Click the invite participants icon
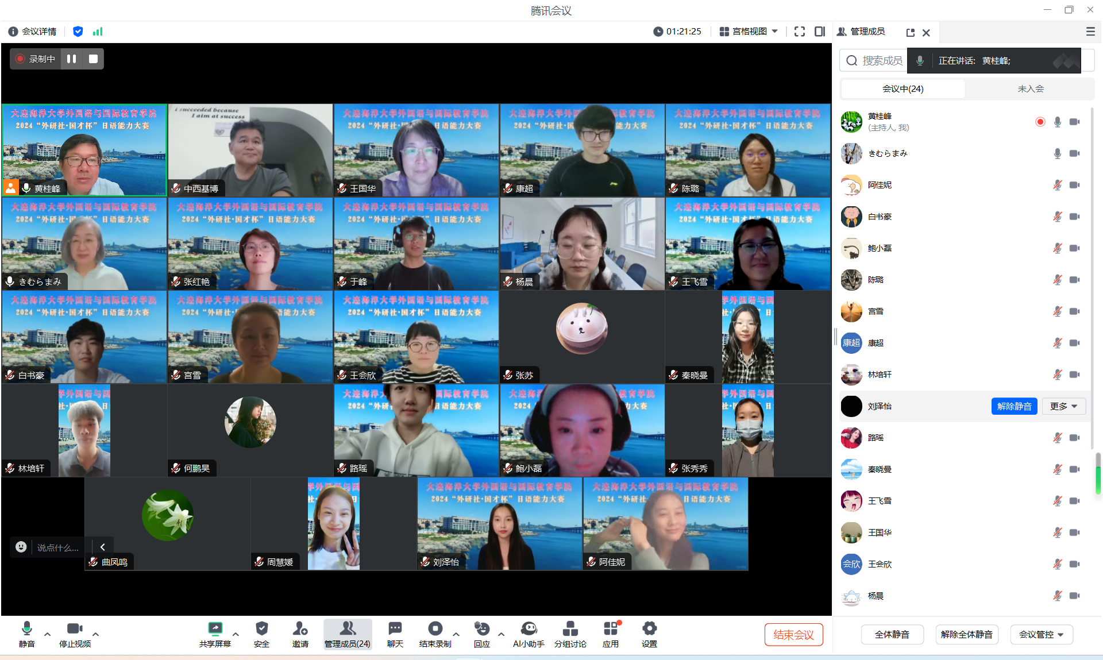Screen dimensions: 1103x660 (300, 628)
